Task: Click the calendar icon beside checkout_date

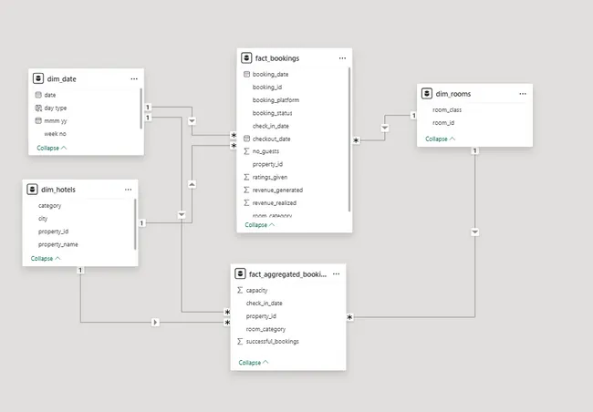Action: pyautogui.click(x=246, y=139)
